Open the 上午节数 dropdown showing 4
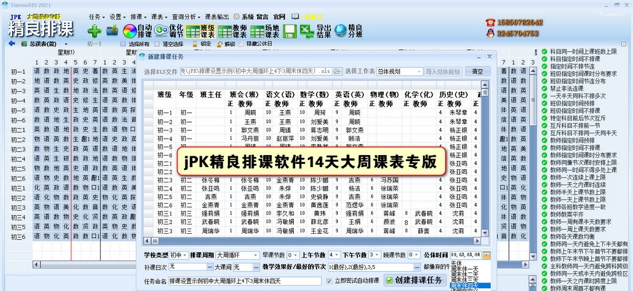This screenshot has width=633, height=291. (x=334, y=255)
